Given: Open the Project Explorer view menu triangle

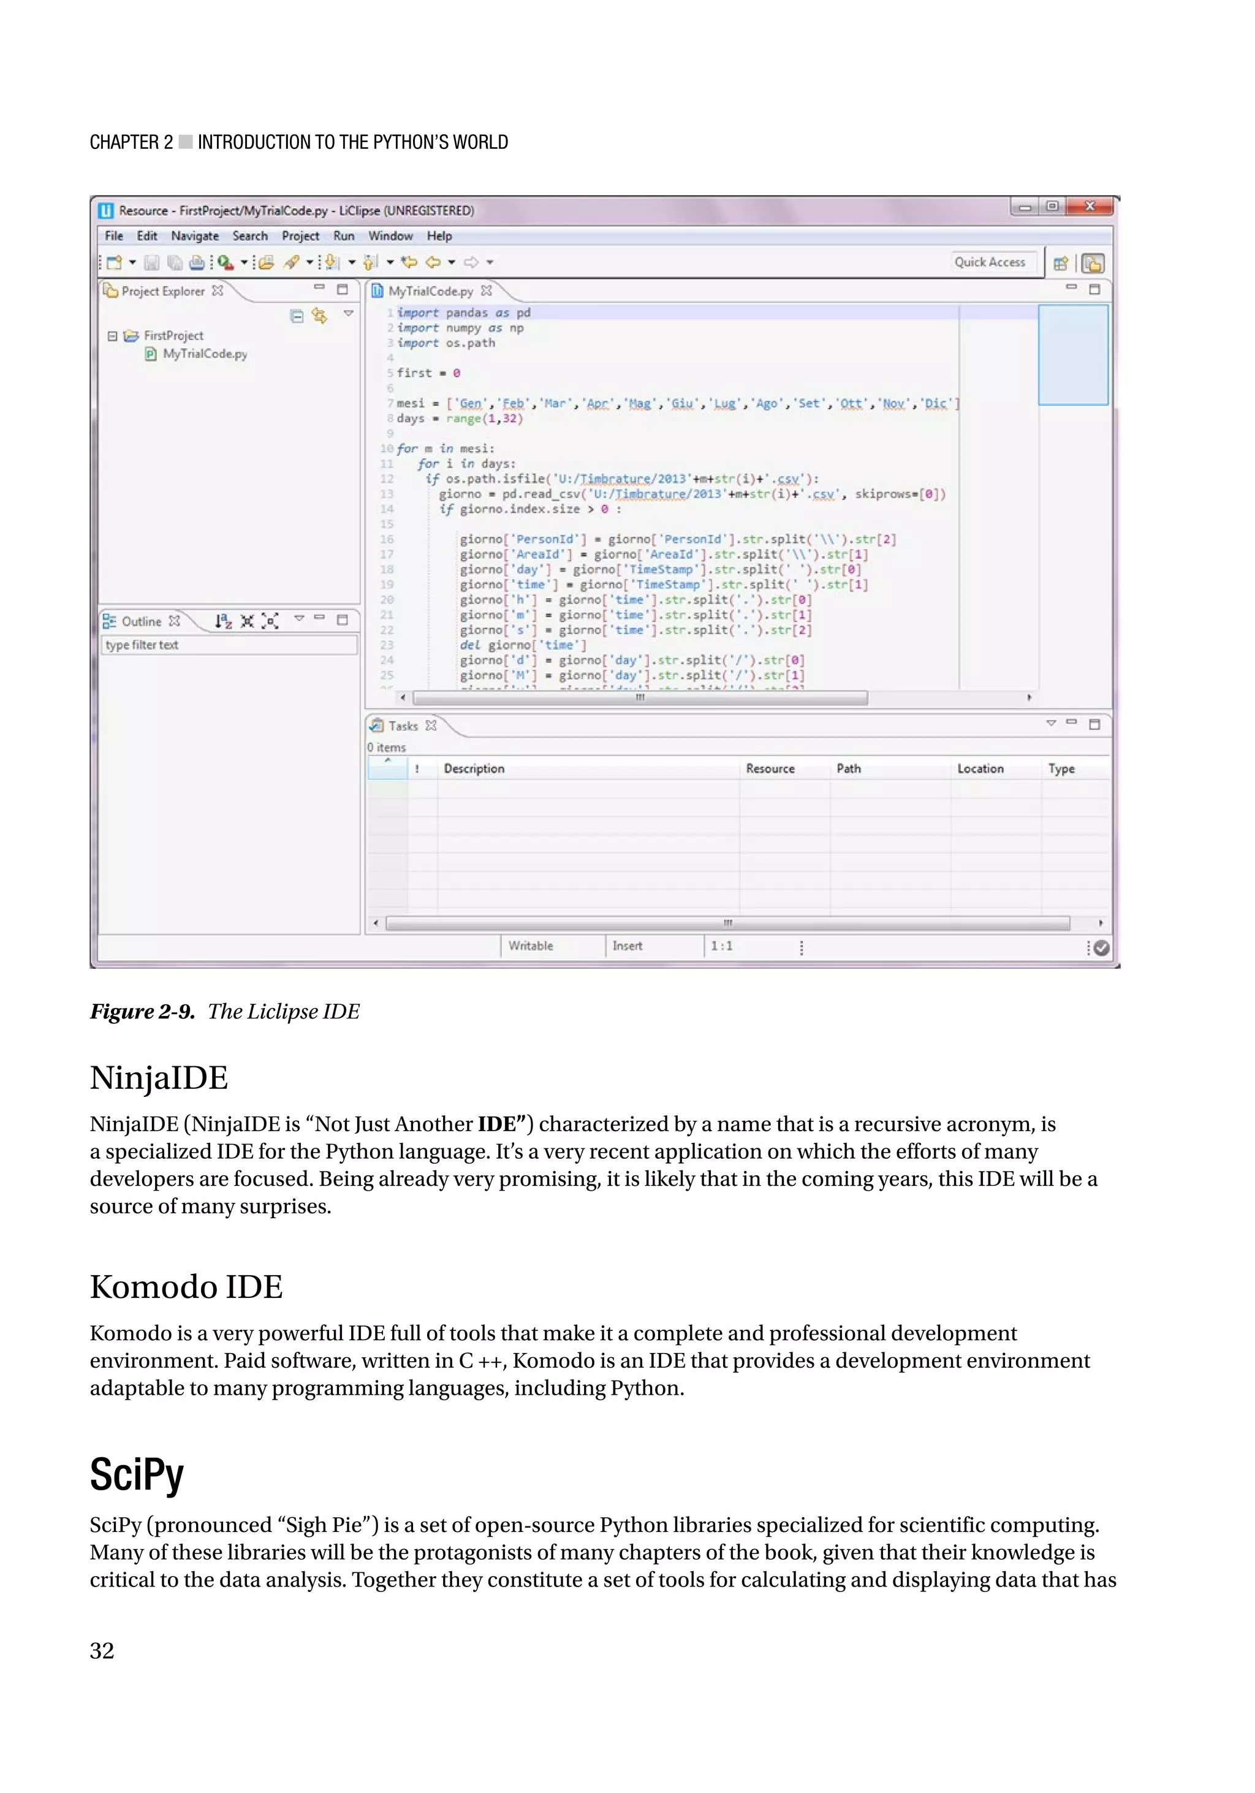Looking at the screenshot, I should pos(348,313).
